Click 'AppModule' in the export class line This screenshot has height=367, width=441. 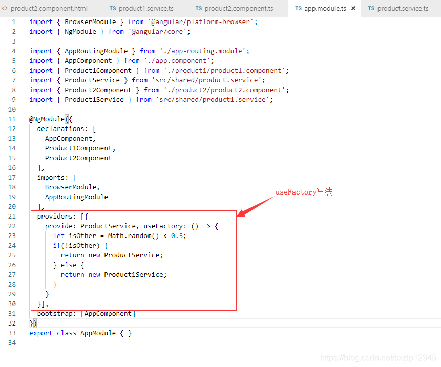(98, 333)
